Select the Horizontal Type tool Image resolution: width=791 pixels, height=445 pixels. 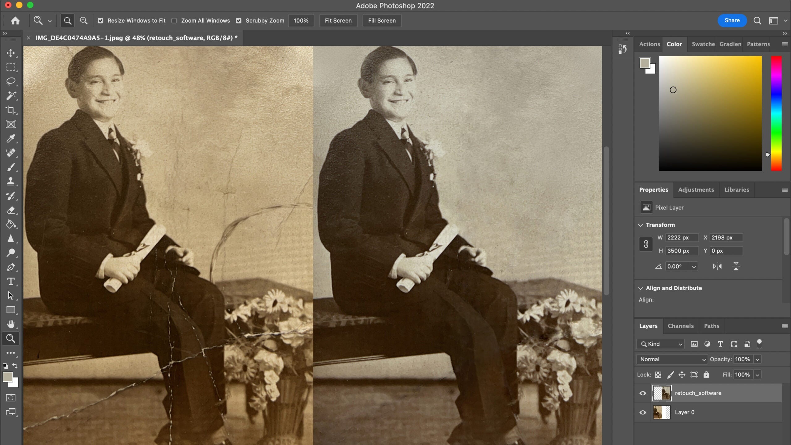(11, 282)
